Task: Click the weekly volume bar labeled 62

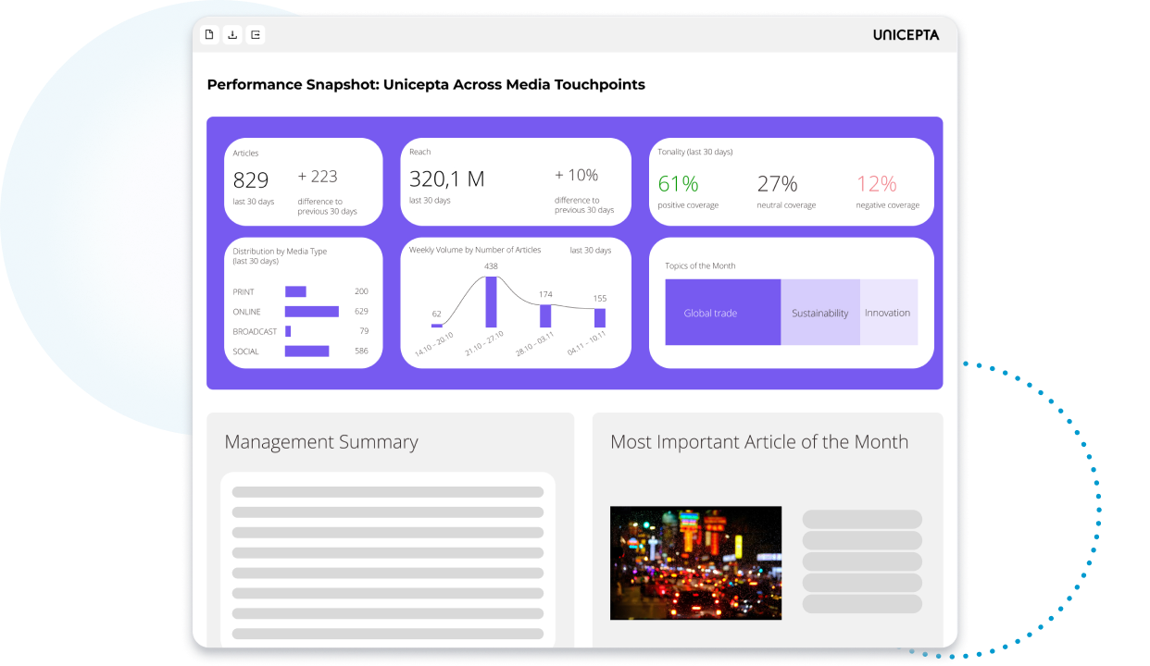Action: (437, 324)
